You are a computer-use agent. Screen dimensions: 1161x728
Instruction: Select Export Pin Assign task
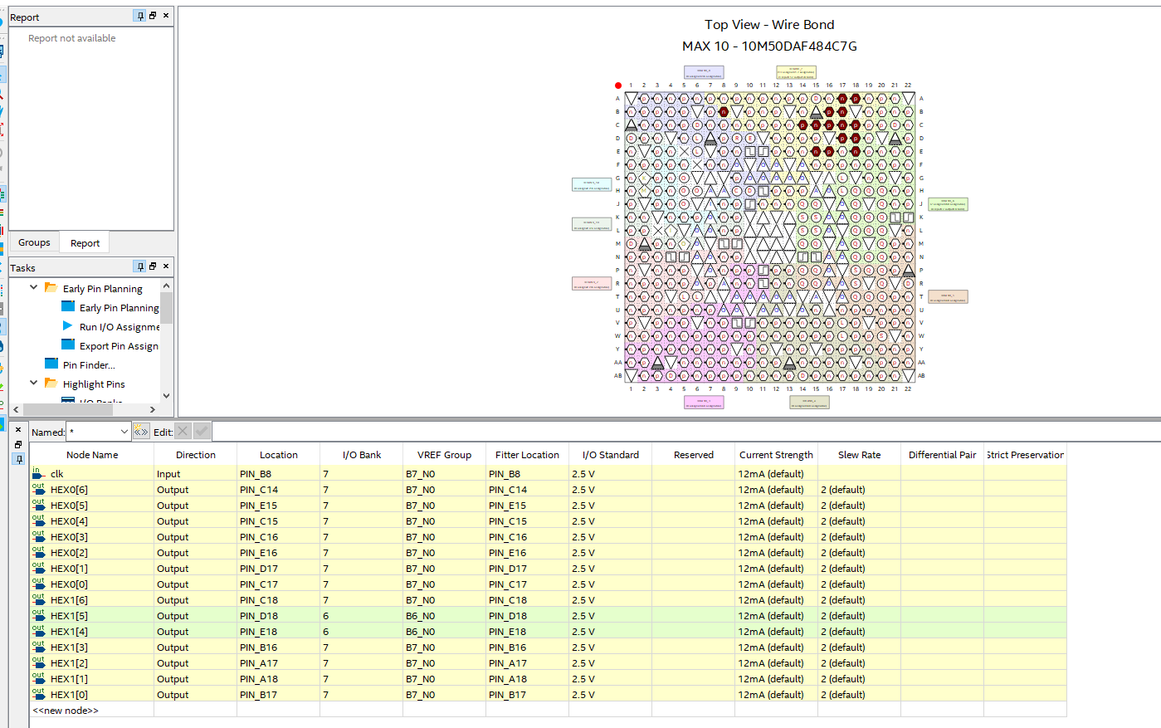coord(119,346)
